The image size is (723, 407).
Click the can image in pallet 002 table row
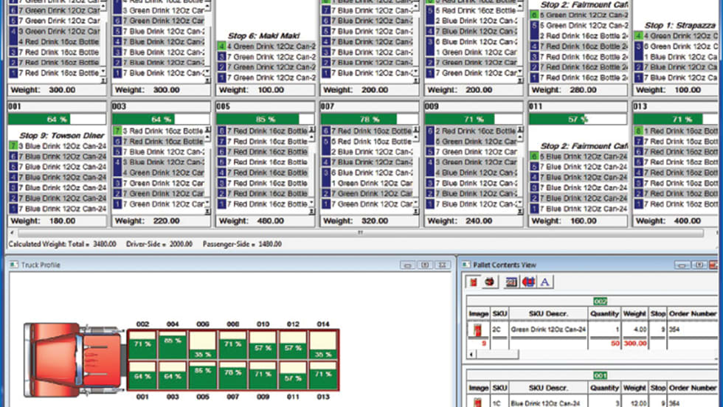point(477,329)
